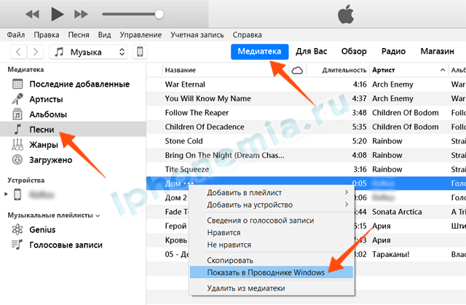This screenshot has width=466, height=305.
Task: Click the album icon beside Альбомы
Action: click(x=17, y=114)
